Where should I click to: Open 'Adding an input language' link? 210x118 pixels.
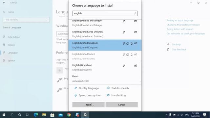180,20
